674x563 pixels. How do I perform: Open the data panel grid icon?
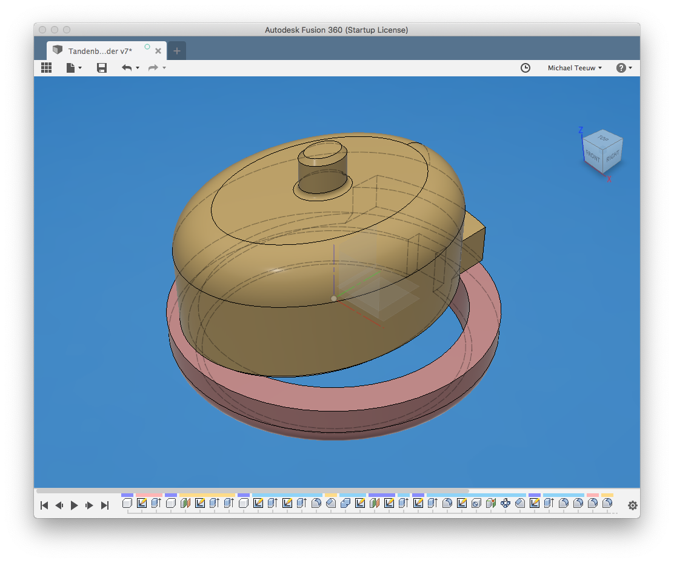click(46, 68)
